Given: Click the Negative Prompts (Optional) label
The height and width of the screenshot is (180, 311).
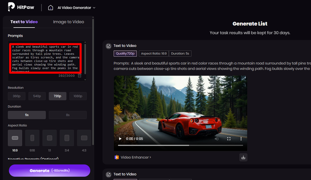Looking at the screenshot, I should click(33, 158).
